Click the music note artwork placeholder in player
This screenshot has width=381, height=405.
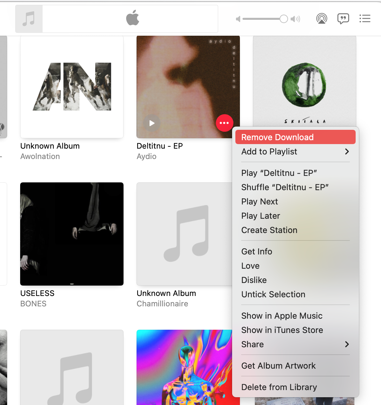tap(29, 19)
